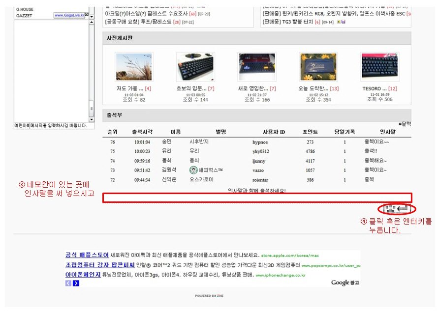
Task: Click the purple disk icon after TG3 post
Action: [344, 22]
